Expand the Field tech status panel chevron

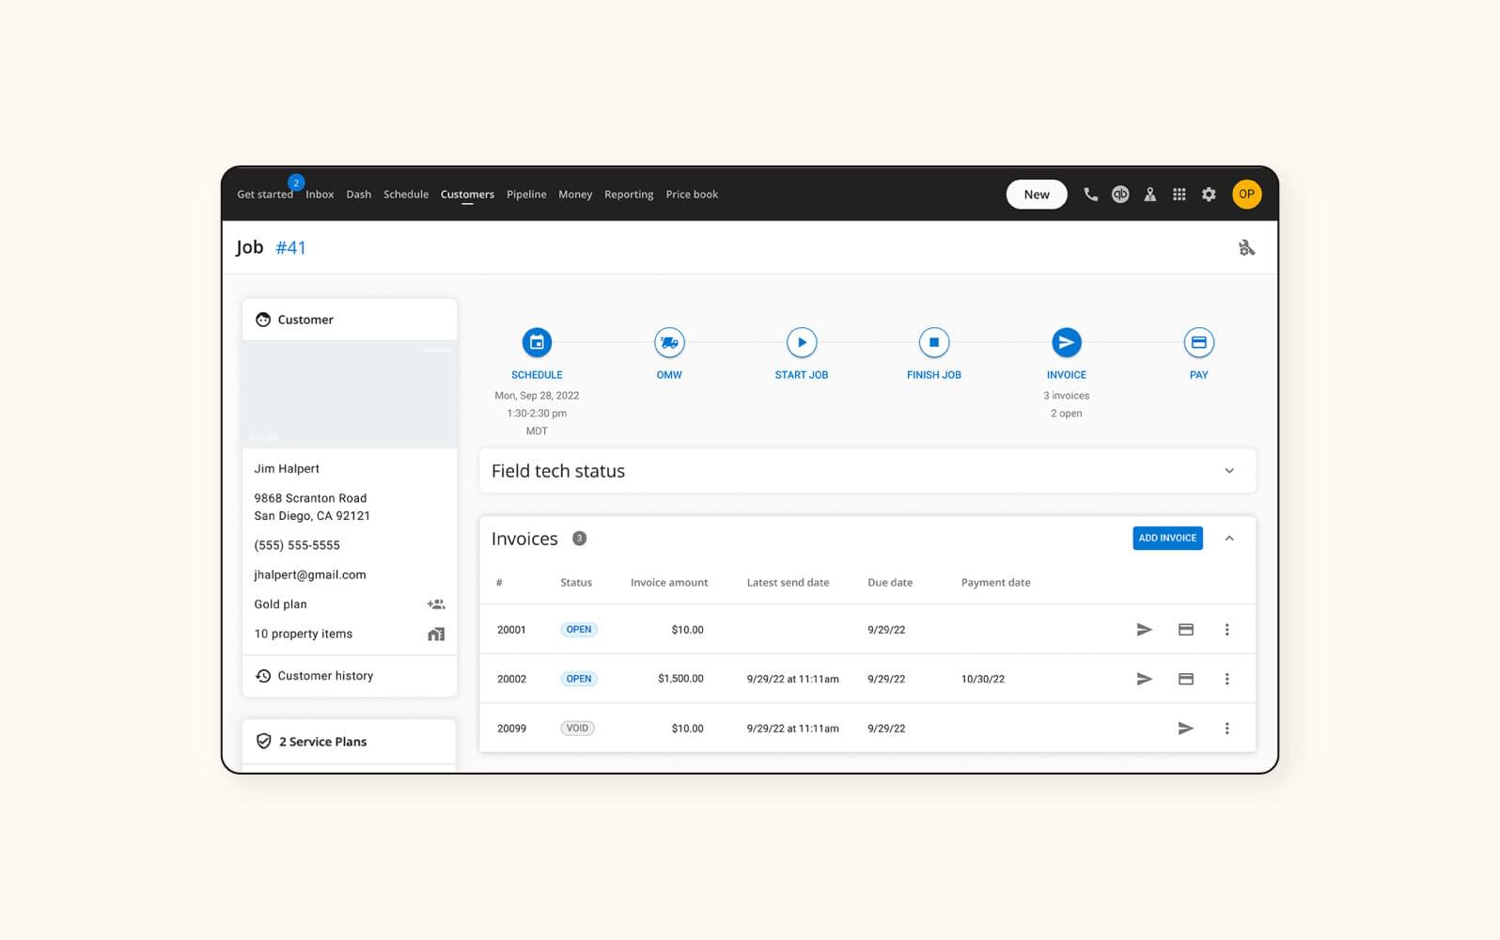1229,471
